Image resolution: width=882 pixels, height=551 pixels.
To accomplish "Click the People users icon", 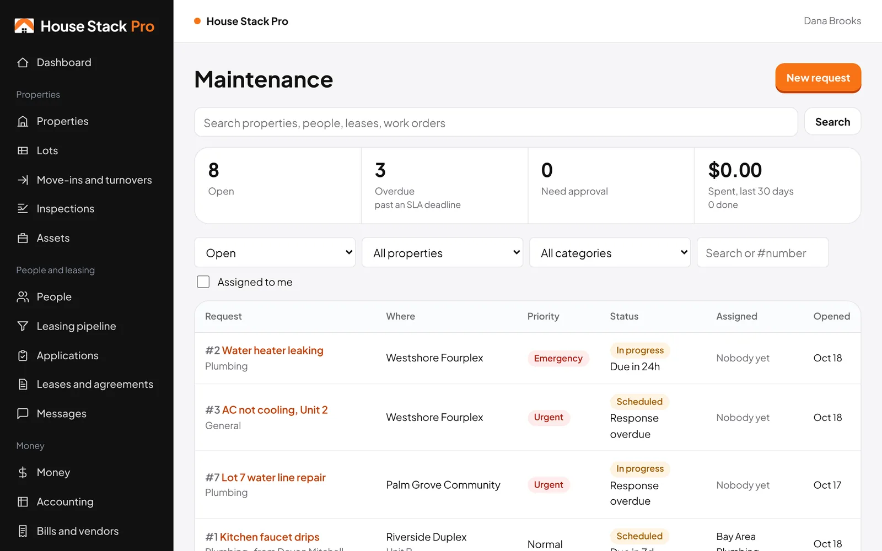I will pos(23,296).
